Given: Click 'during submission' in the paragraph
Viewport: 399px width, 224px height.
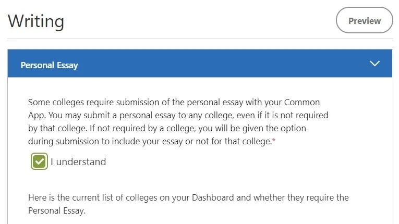Looking at the screenshot, I should pyautogui.click(x=62, y=141).
